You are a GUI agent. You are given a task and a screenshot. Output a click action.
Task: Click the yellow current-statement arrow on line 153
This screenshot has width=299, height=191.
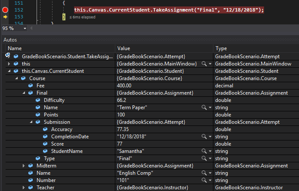(5, 17)
